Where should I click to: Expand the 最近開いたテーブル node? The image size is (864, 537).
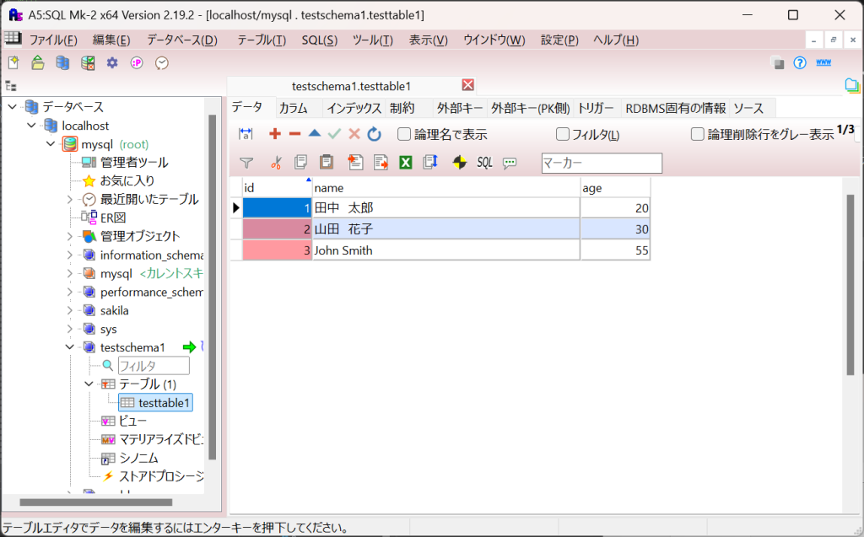[x=69, y=199]
